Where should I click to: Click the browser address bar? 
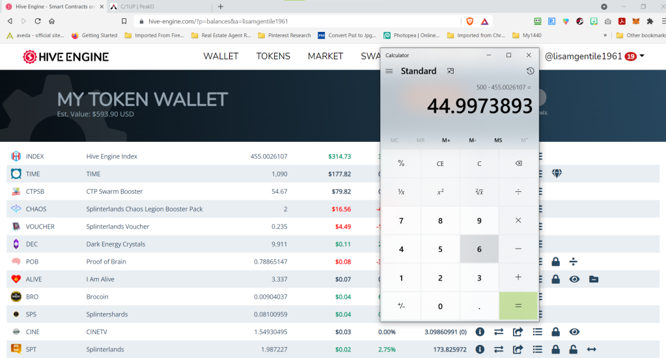point(298,21)
